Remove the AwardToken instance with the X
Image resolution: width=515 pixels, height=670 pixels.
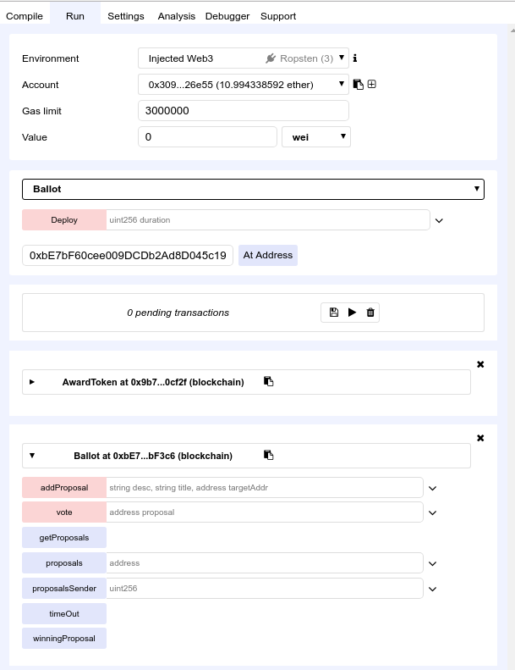(480, 364)
